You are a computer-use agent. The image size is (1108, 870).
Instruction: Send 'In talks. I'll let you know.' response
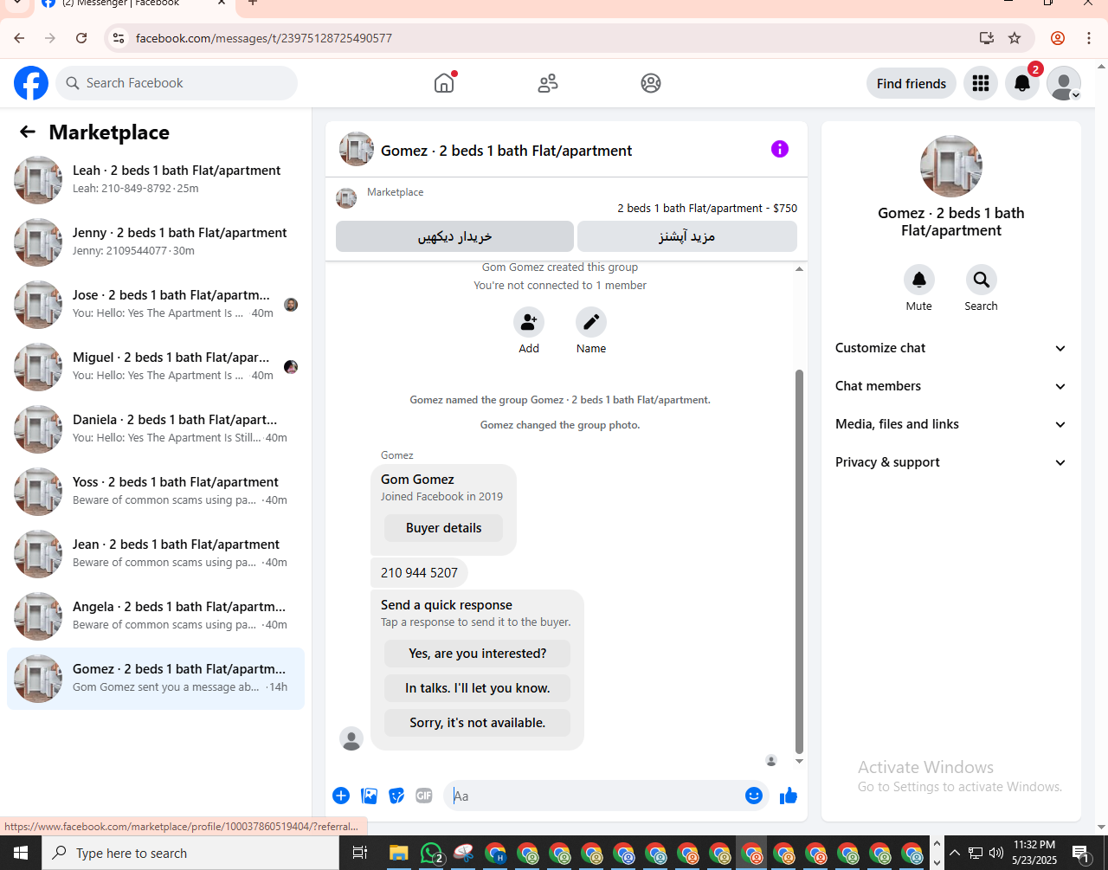[478, 688]
